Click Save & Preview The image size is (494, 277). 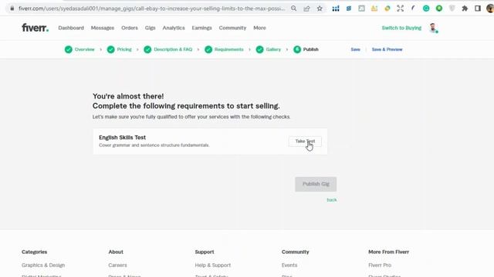[387, 49]
